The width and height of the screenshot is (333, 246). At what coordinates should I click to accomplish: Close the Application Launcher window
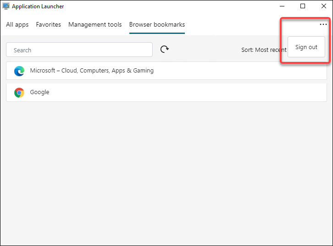tap(323, 6)
